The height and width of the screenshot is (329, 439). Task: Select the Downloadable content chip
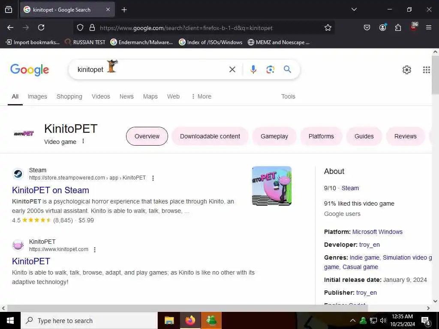(210, 136)
